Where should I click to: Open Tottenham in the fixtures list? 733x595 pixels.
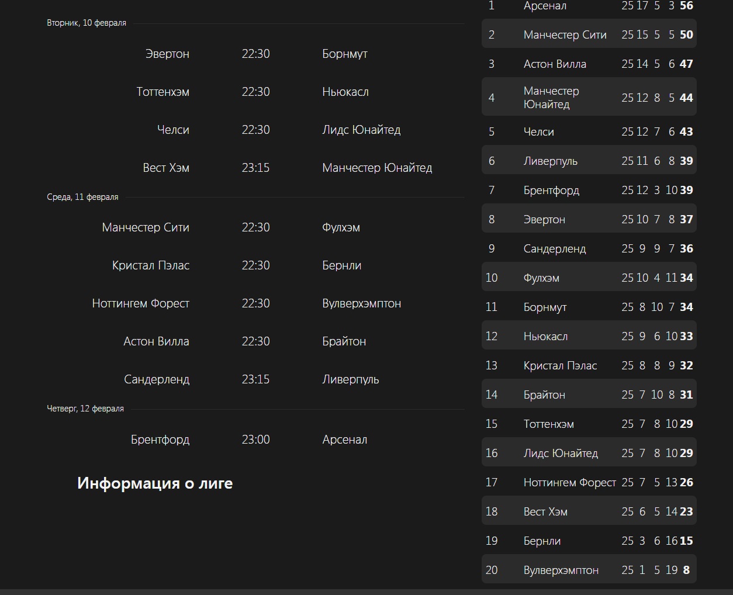point(162,92)
